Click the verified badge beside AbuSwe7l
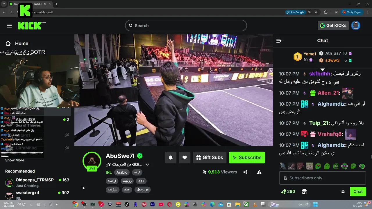372x209 pixels. click(140, 156)
